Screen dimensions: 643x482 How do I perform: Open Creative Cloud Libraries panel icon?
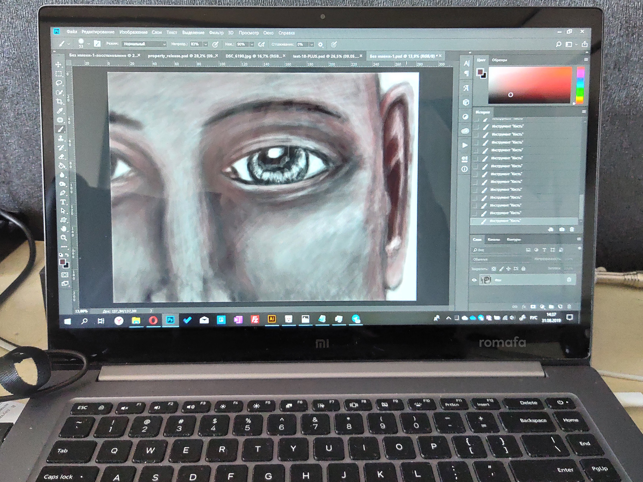[x=465, y=131]
